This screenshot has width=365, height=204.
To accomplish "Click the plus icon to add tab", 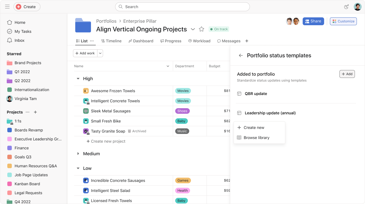I will [247, 41].
